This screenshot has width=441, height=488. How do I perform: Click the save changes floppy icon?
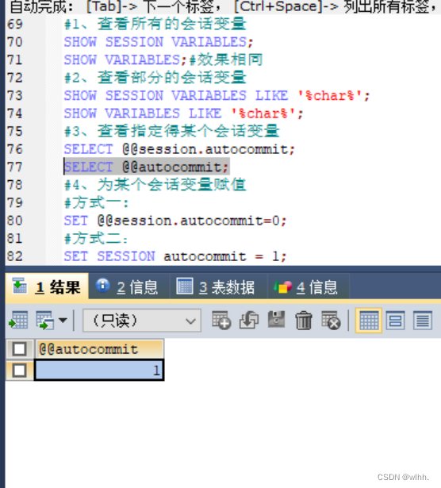point(276,319)
